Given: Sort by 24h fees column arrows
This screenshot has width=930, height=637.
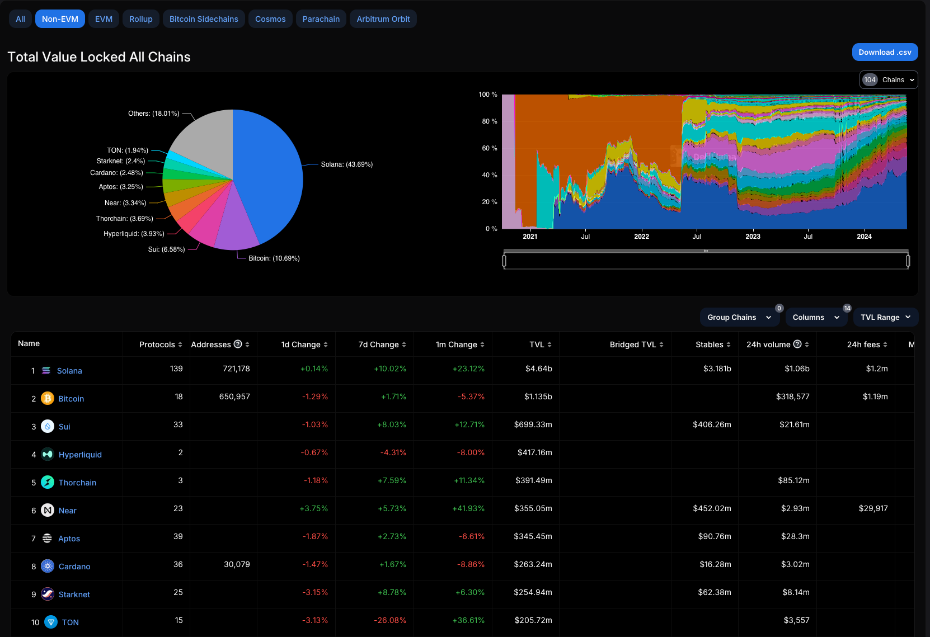Looking at the screenshot, I should click(885, 345).
